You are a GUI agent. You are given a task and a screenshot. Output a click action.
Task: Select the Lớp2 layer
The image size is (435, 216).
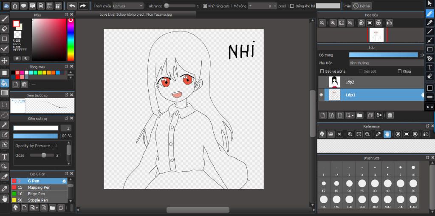click(x=371, y=82)
